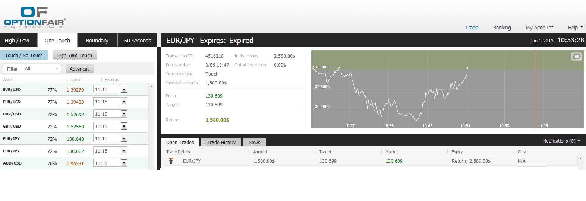Pop out the price chart with the corner icon
The height and width of the screenshot is (201, 586).
point(576,57)
